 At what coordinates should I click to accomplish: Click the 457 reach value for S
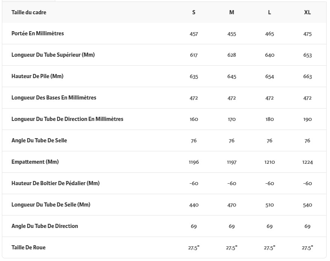coord(194,34)
